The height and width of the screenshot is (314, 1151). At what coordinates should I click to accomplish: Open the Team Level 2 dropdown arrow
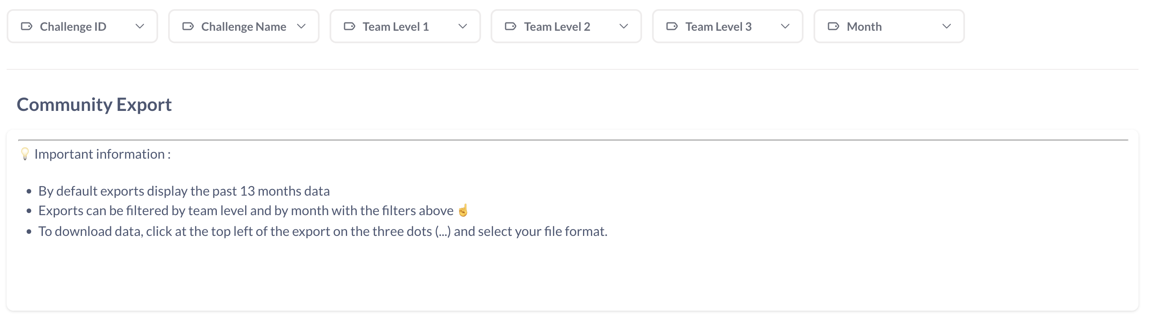[624, 26]
